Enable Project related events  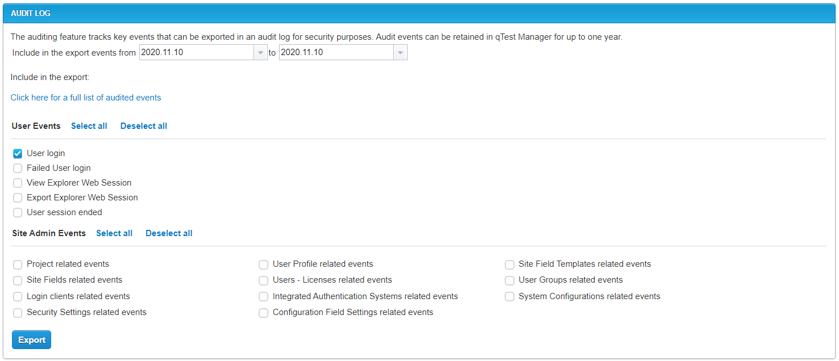pyautogui.click(x=17, y=264)
